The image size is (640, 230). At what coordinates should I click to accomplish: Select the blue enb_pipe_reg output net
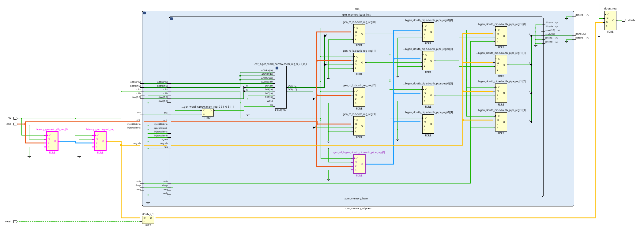393,138
